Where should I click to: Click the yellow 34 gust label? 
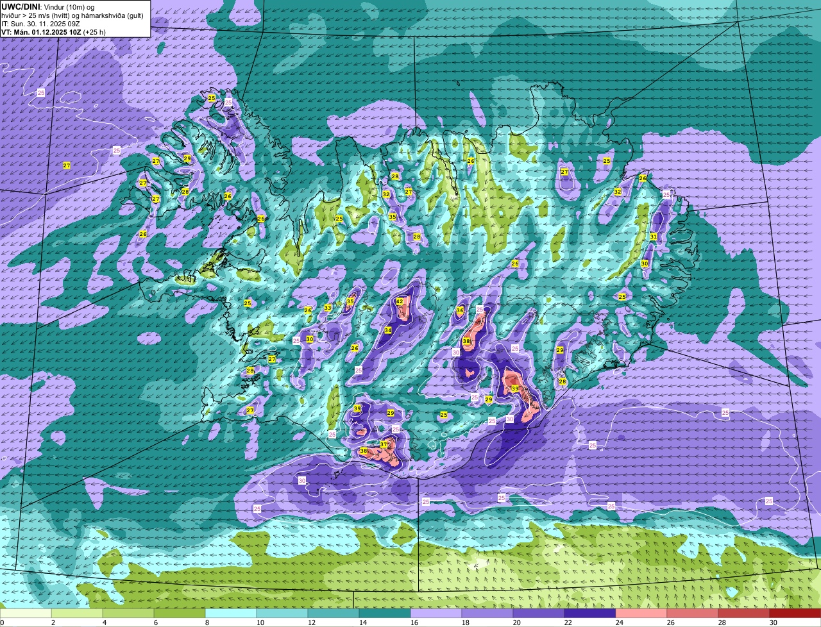[388, 330]
